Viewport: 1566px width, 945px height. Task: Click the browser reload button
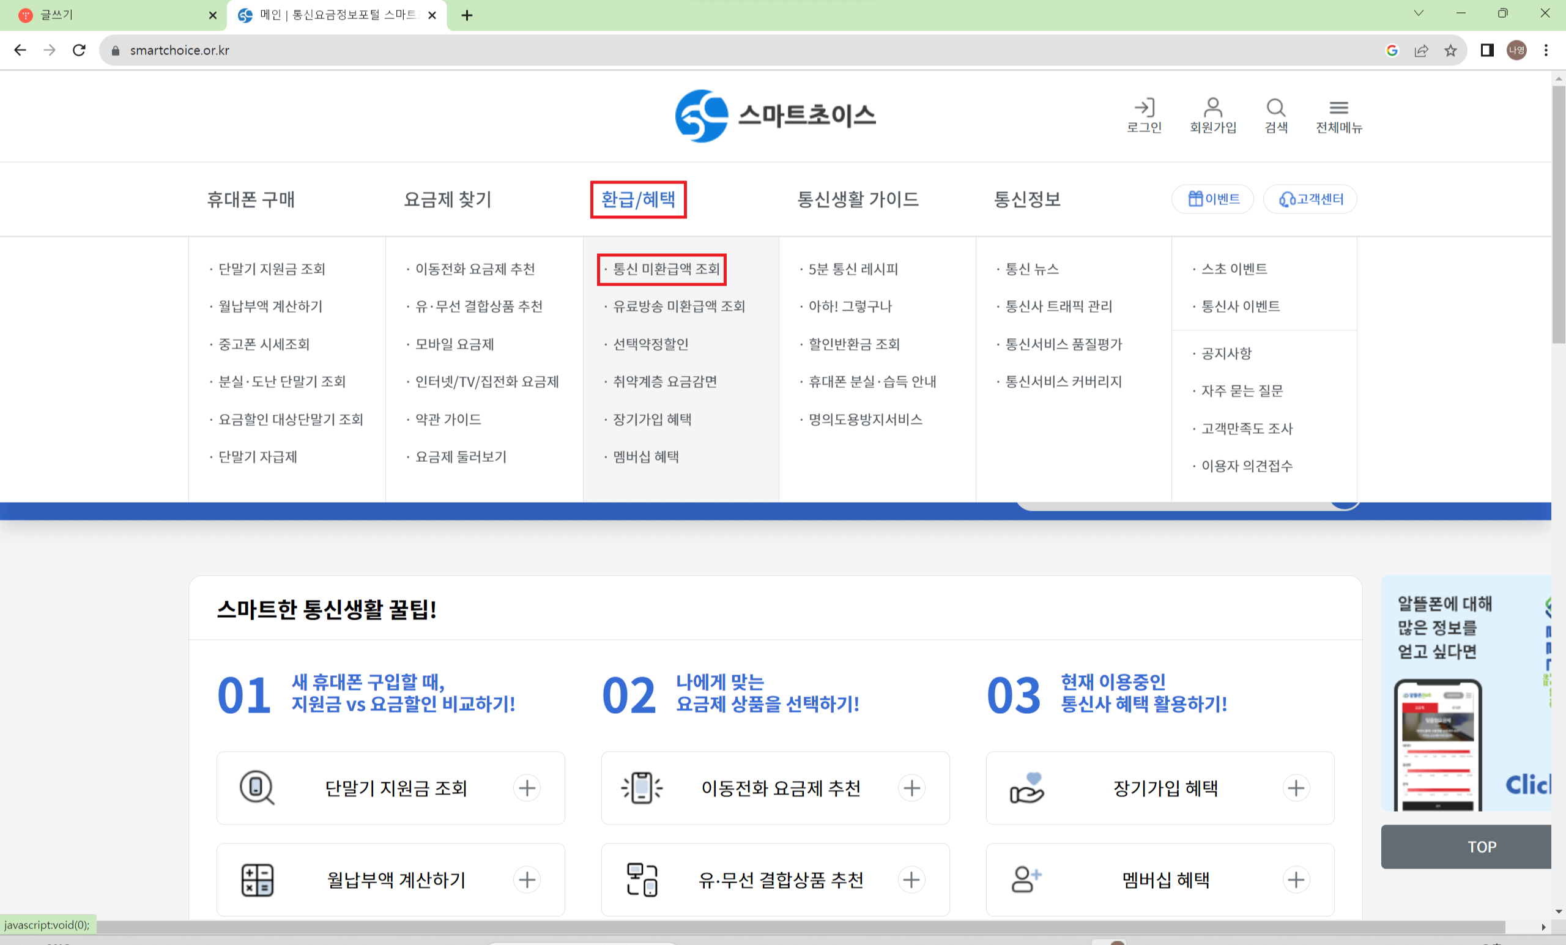click(79, 50)
